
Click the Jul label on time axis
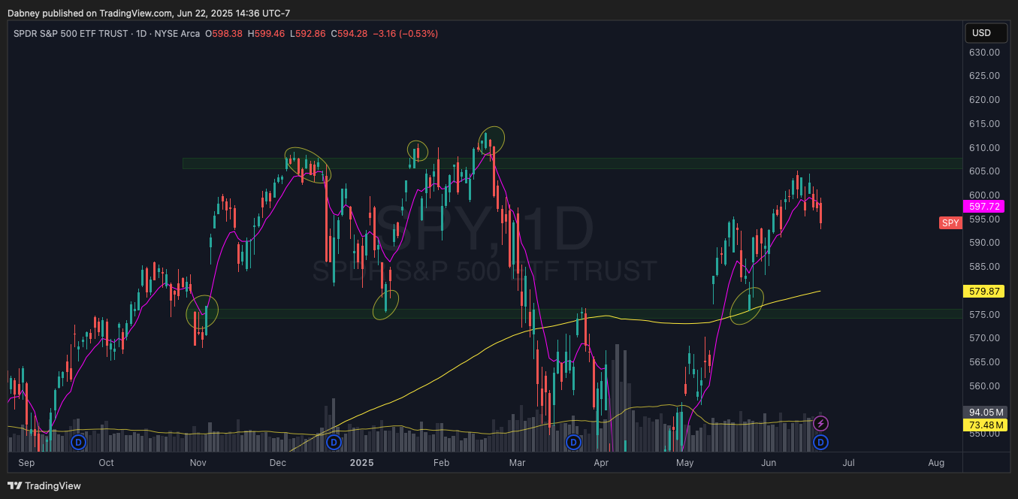(x=848, y=463)
